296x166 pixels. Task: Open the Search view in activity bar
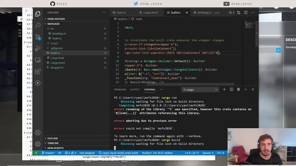click(x=38, y=25)
